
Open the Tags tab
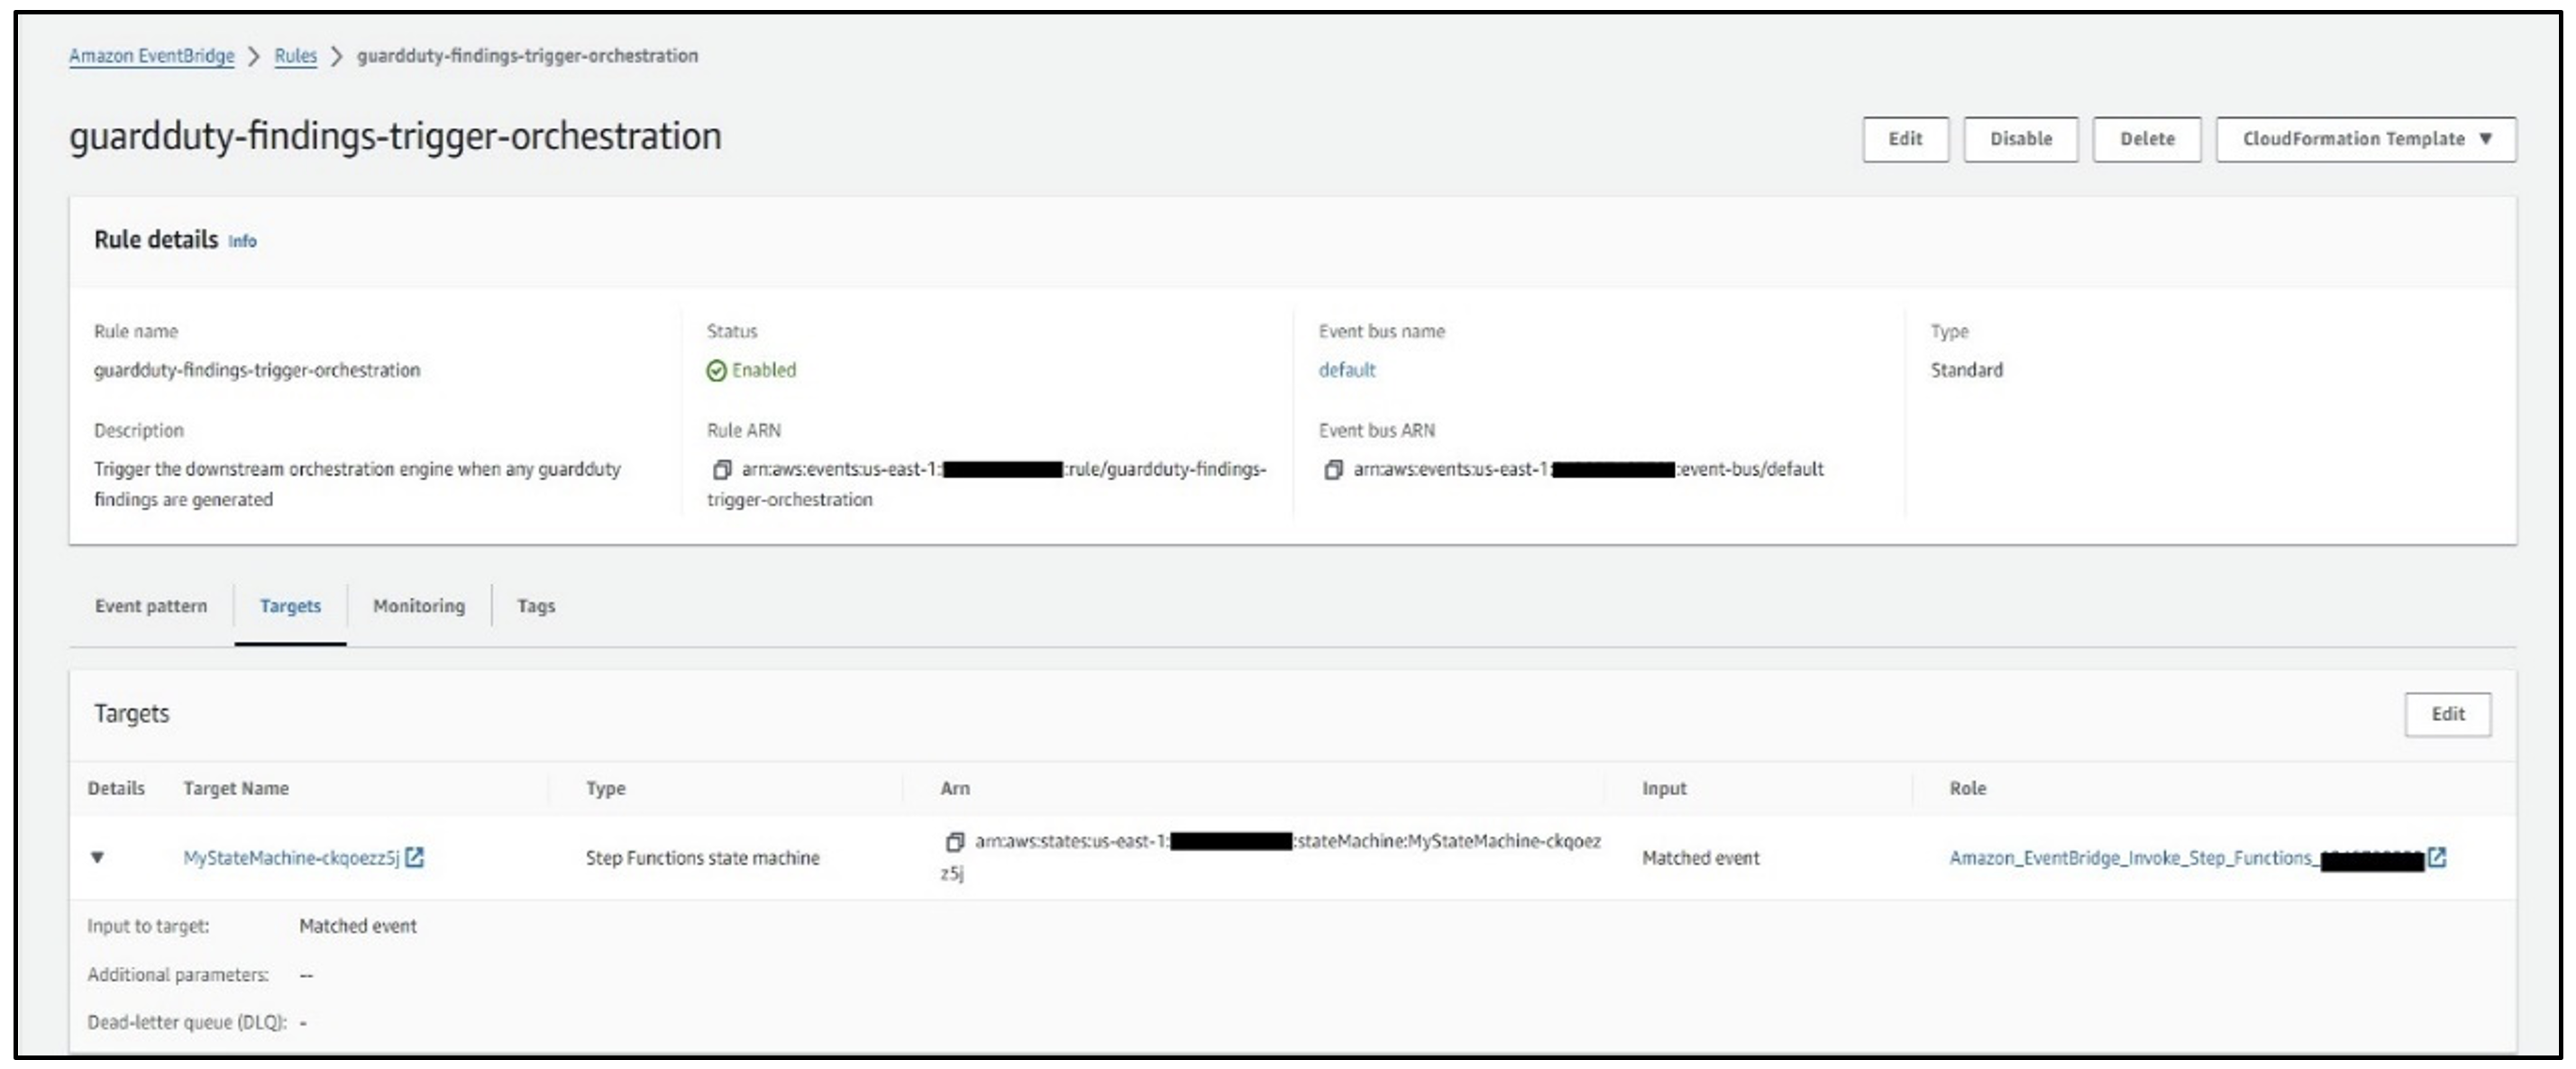(x=536, y=606)
